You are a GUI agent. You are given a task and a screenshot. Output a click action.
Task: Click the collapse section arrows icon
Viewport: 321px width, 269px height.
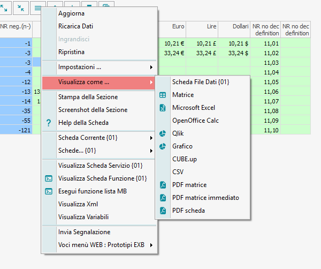[20, 8]
